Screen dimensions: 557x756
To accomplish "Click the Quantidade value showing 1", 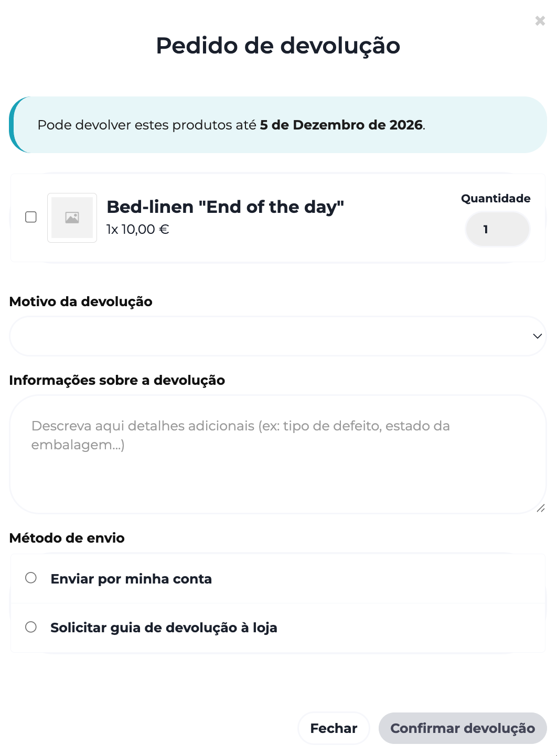I will pyautogui.click(x=497, y=229).
